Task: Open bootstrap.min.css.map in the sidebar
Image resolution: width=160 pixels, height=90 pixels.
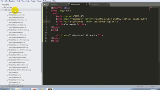Action: pos(17,80)
